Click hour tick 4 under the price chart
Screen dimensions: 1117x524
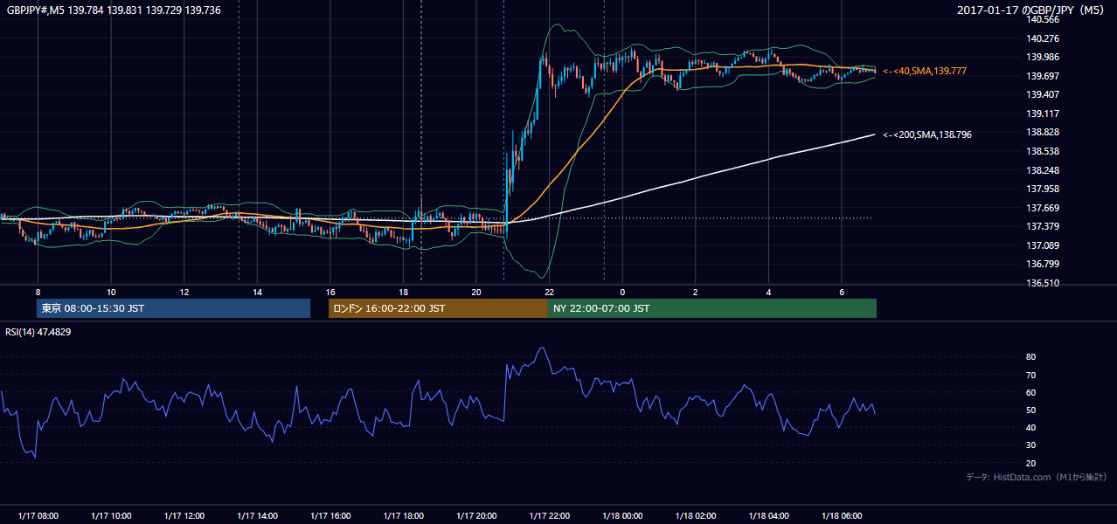click(768, 291)
